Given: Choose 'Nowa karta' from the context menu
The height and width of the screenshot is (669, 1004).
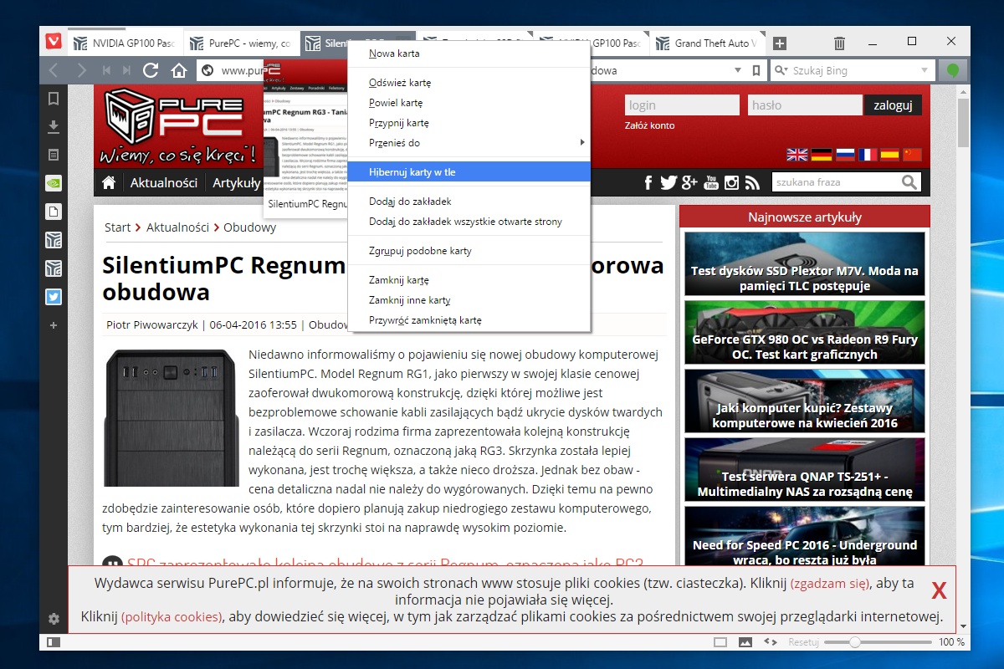Looking at the screenshot, I should click(469, 54).
